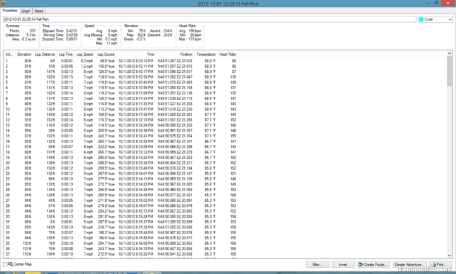Click the application icon in the title bar
The image size is (456, 274).
click(x=3, y=4)
